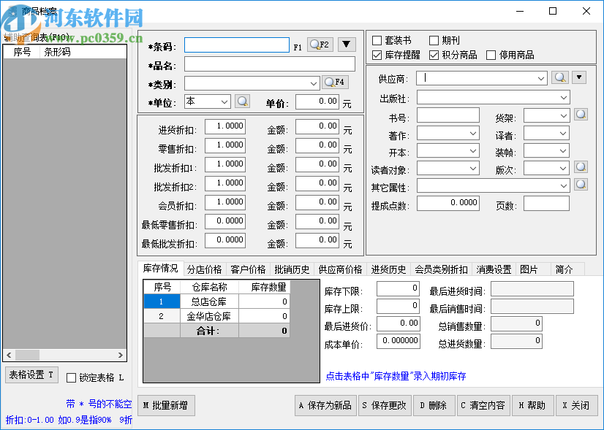
Task: Click the magnifier beside 其它属性
Action: [580, 185]
